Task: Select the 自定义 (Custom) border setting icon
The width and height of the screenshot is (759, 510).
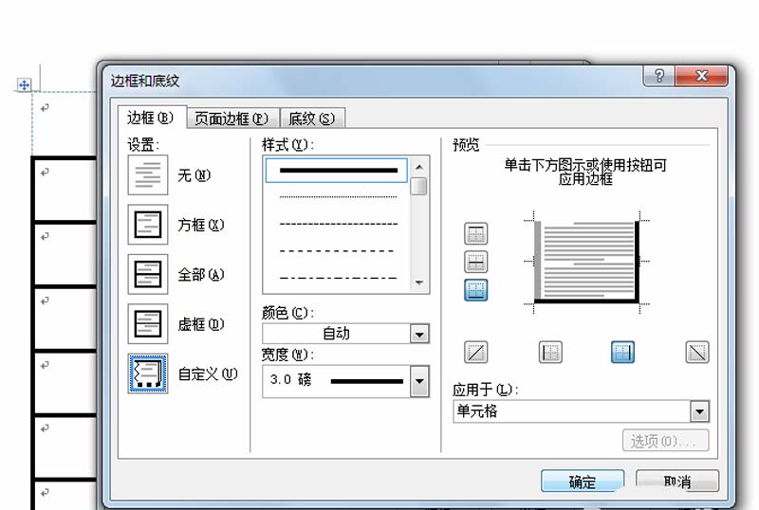Action: click(x=148, y=373)
